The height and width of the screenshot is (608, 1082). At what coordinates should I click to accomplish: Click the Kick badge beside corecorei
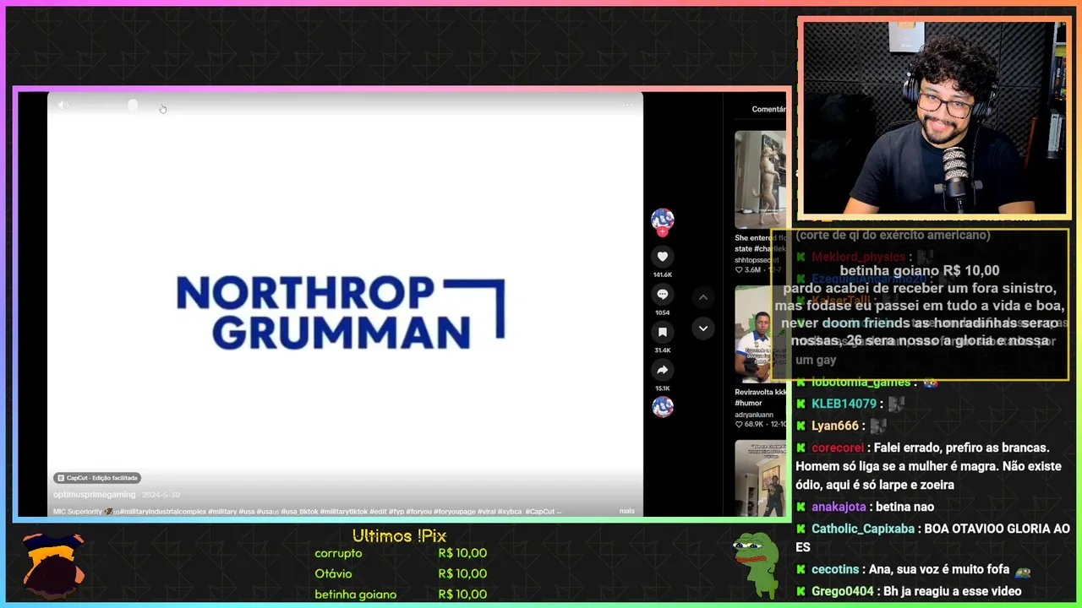(x=801, y=448)
